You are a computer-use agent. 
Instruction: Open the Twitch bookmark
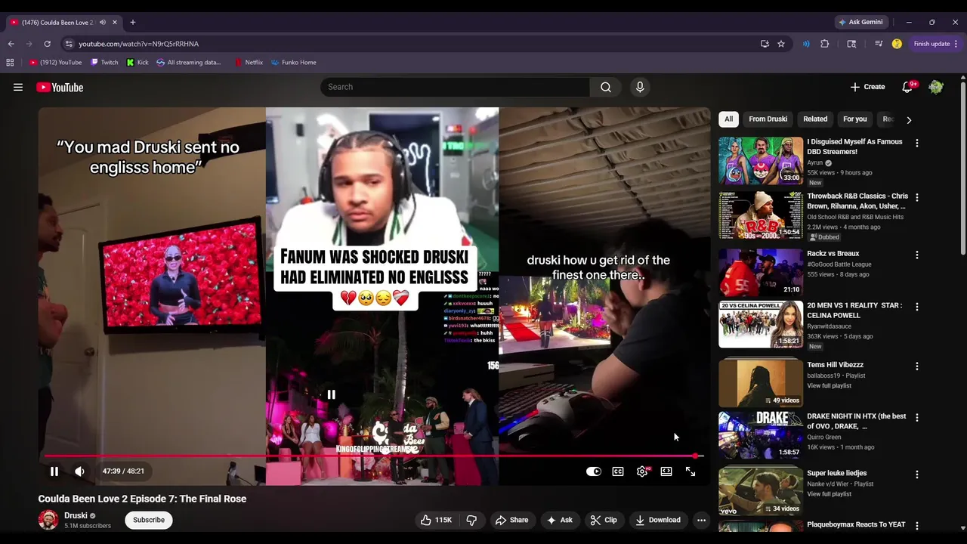tap(104, 63)
